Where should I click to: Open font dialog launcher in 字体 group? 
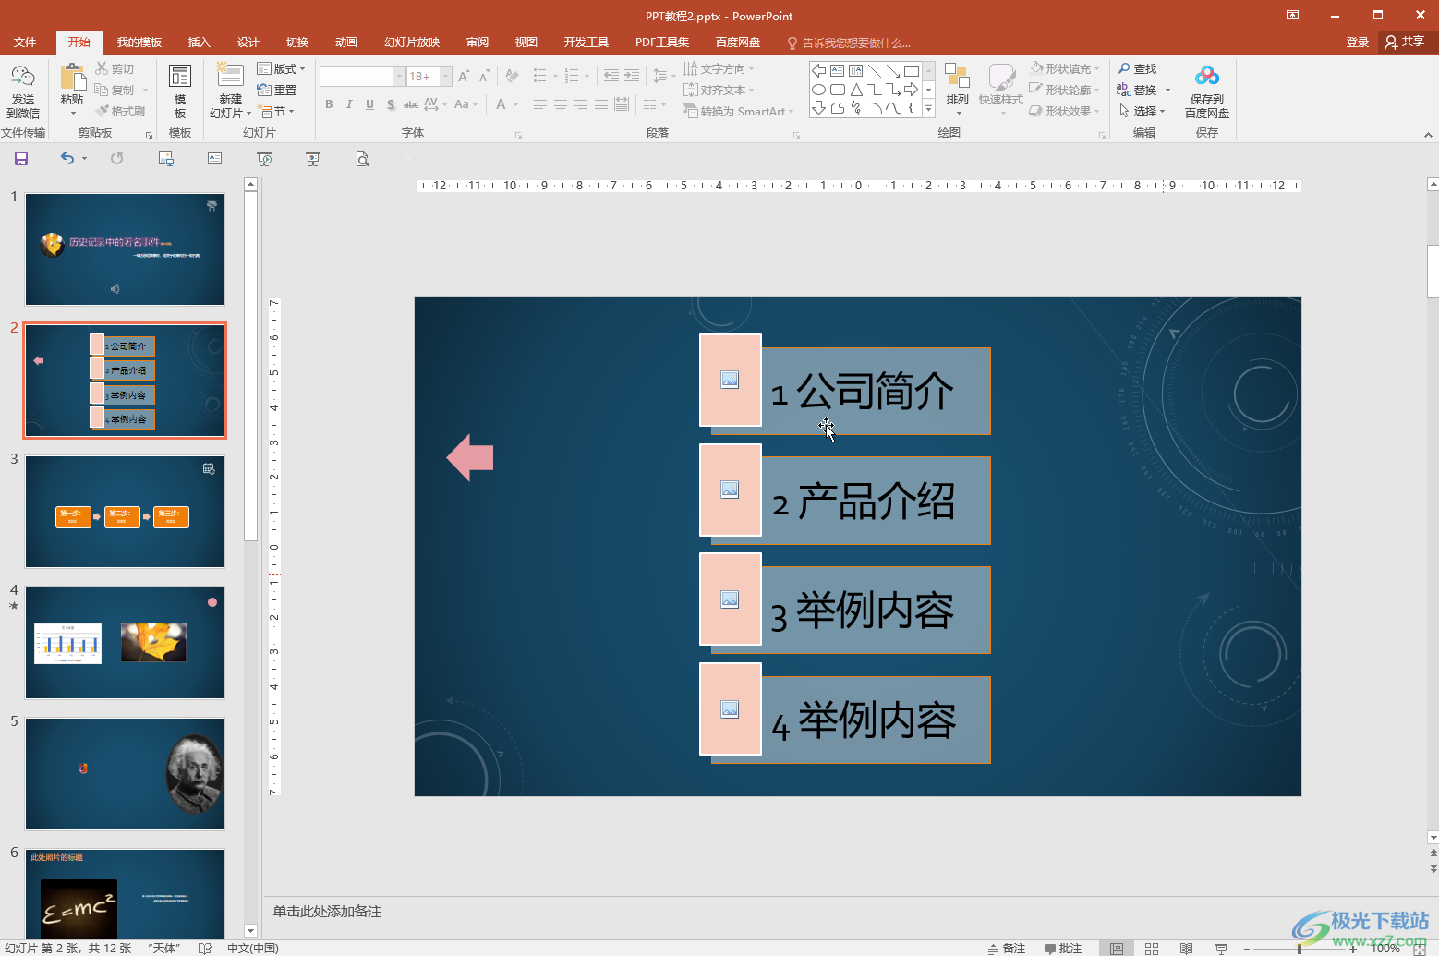(x=518, y=136)
